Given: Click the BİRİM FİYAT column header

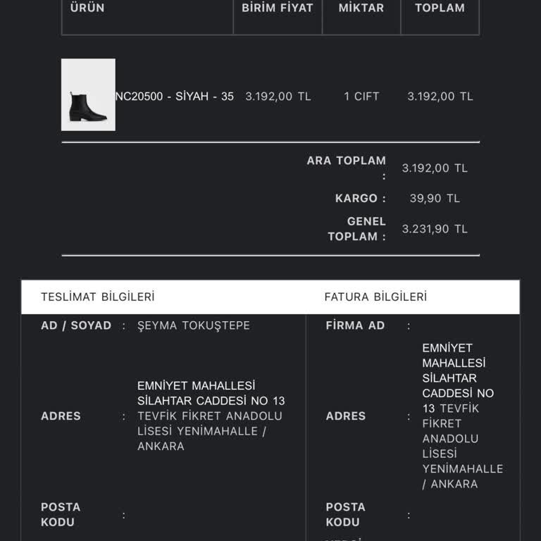Looking at the screenshot, I should tap(277, 8).
